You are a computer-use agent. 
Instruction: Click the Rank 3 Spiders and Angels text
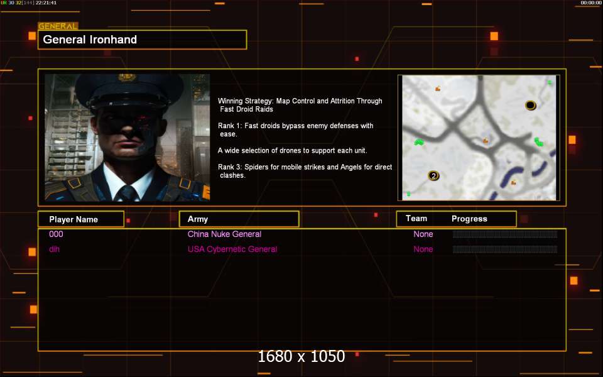[305, 171]
